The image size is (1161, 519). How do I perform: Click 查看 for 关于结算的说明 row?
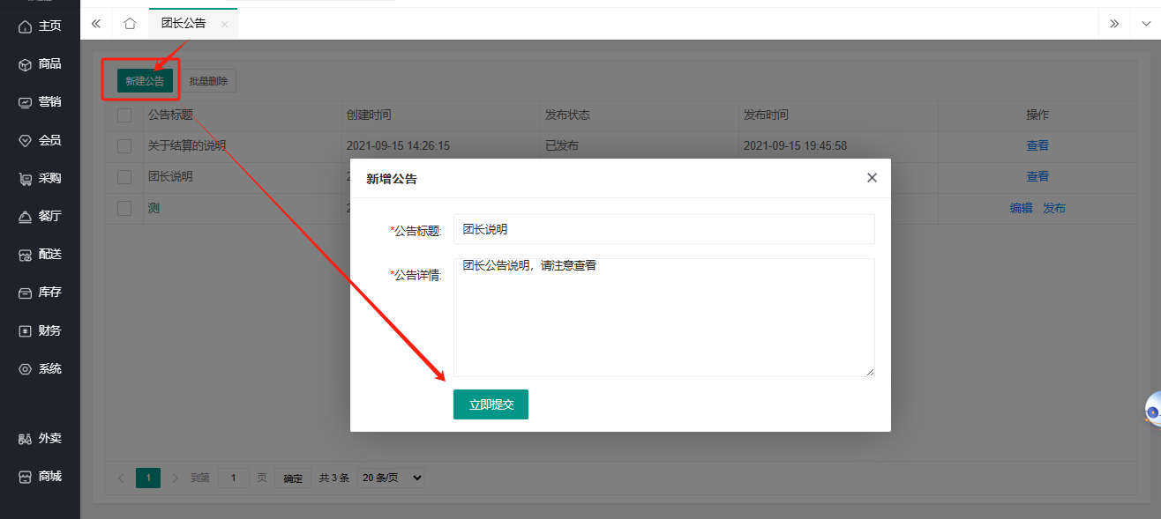point(1037,146)
